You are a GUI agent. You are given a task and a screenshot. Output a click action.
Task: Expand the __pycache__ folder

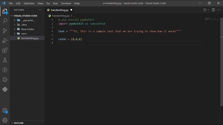15,20
